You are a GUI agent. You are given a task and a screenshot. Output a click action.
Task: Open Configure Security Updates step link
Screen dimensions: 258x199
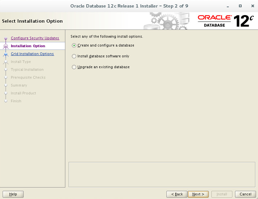coord(35,38)
